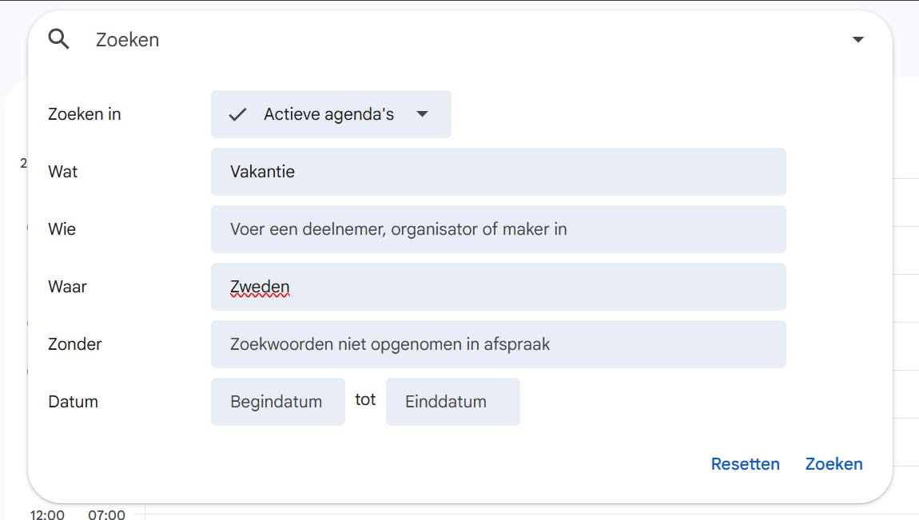Open the Einddatum date picker

(452, 402)
